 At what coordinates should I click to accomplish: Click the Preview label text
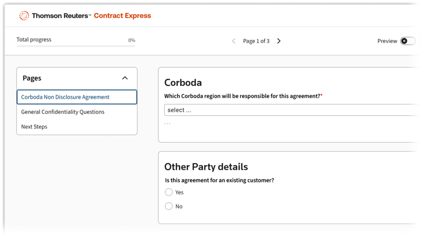click(387, 41)
